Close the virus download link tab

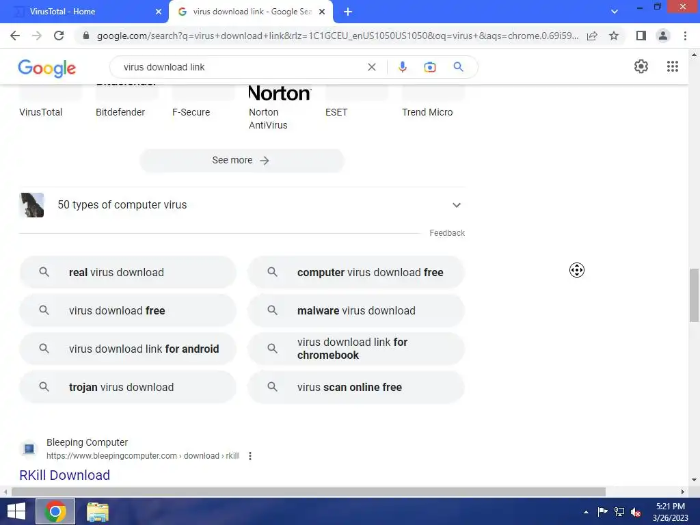(322, 12)
